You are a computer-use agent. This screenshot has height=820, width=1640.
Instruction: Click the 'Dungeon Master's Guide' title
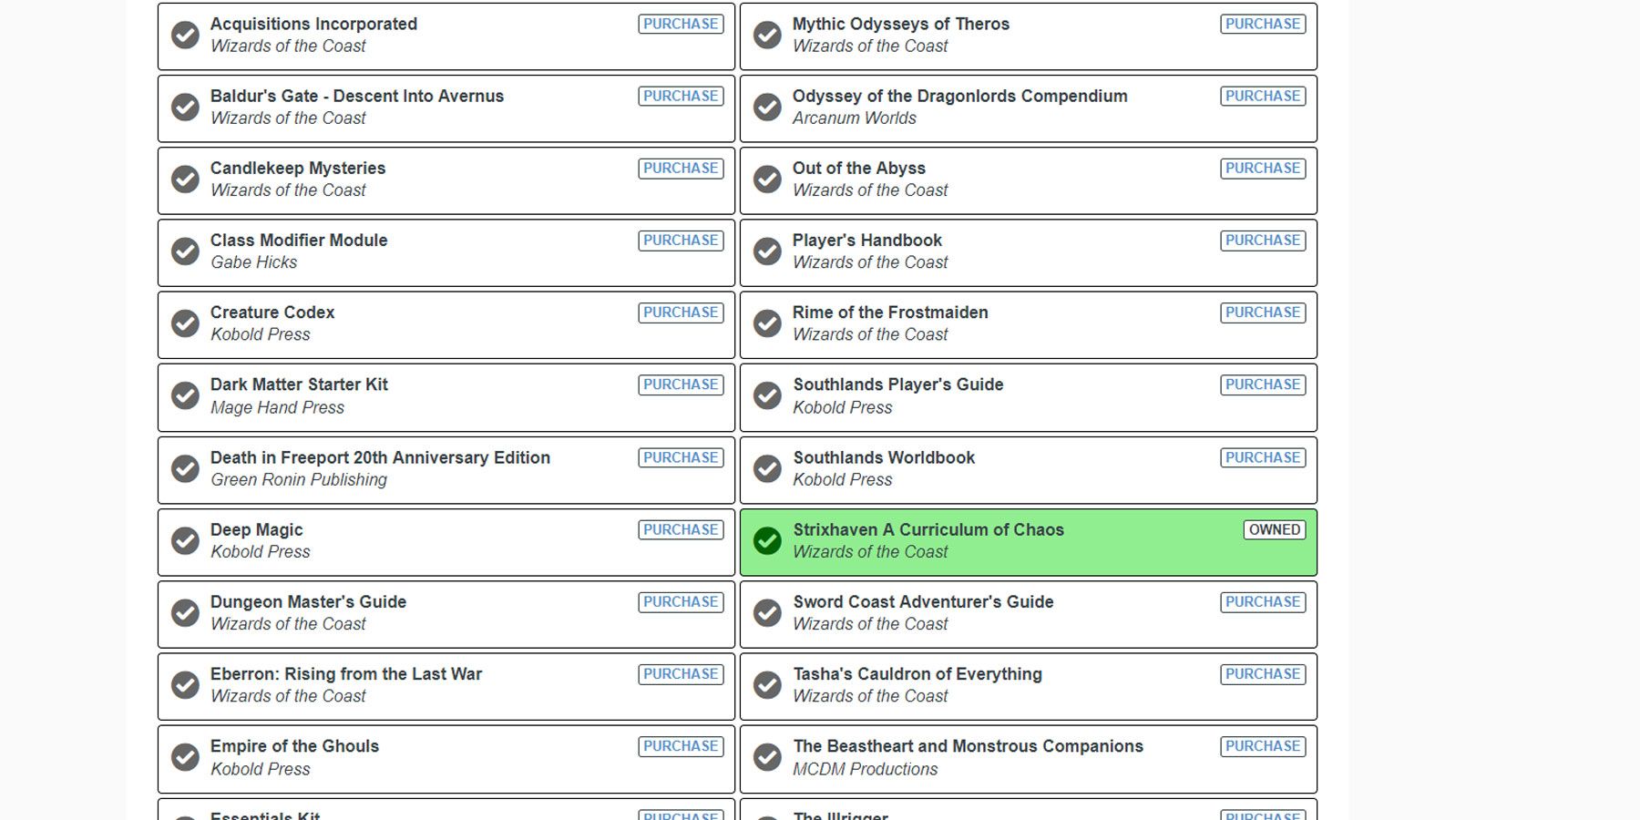pos(308,601)
